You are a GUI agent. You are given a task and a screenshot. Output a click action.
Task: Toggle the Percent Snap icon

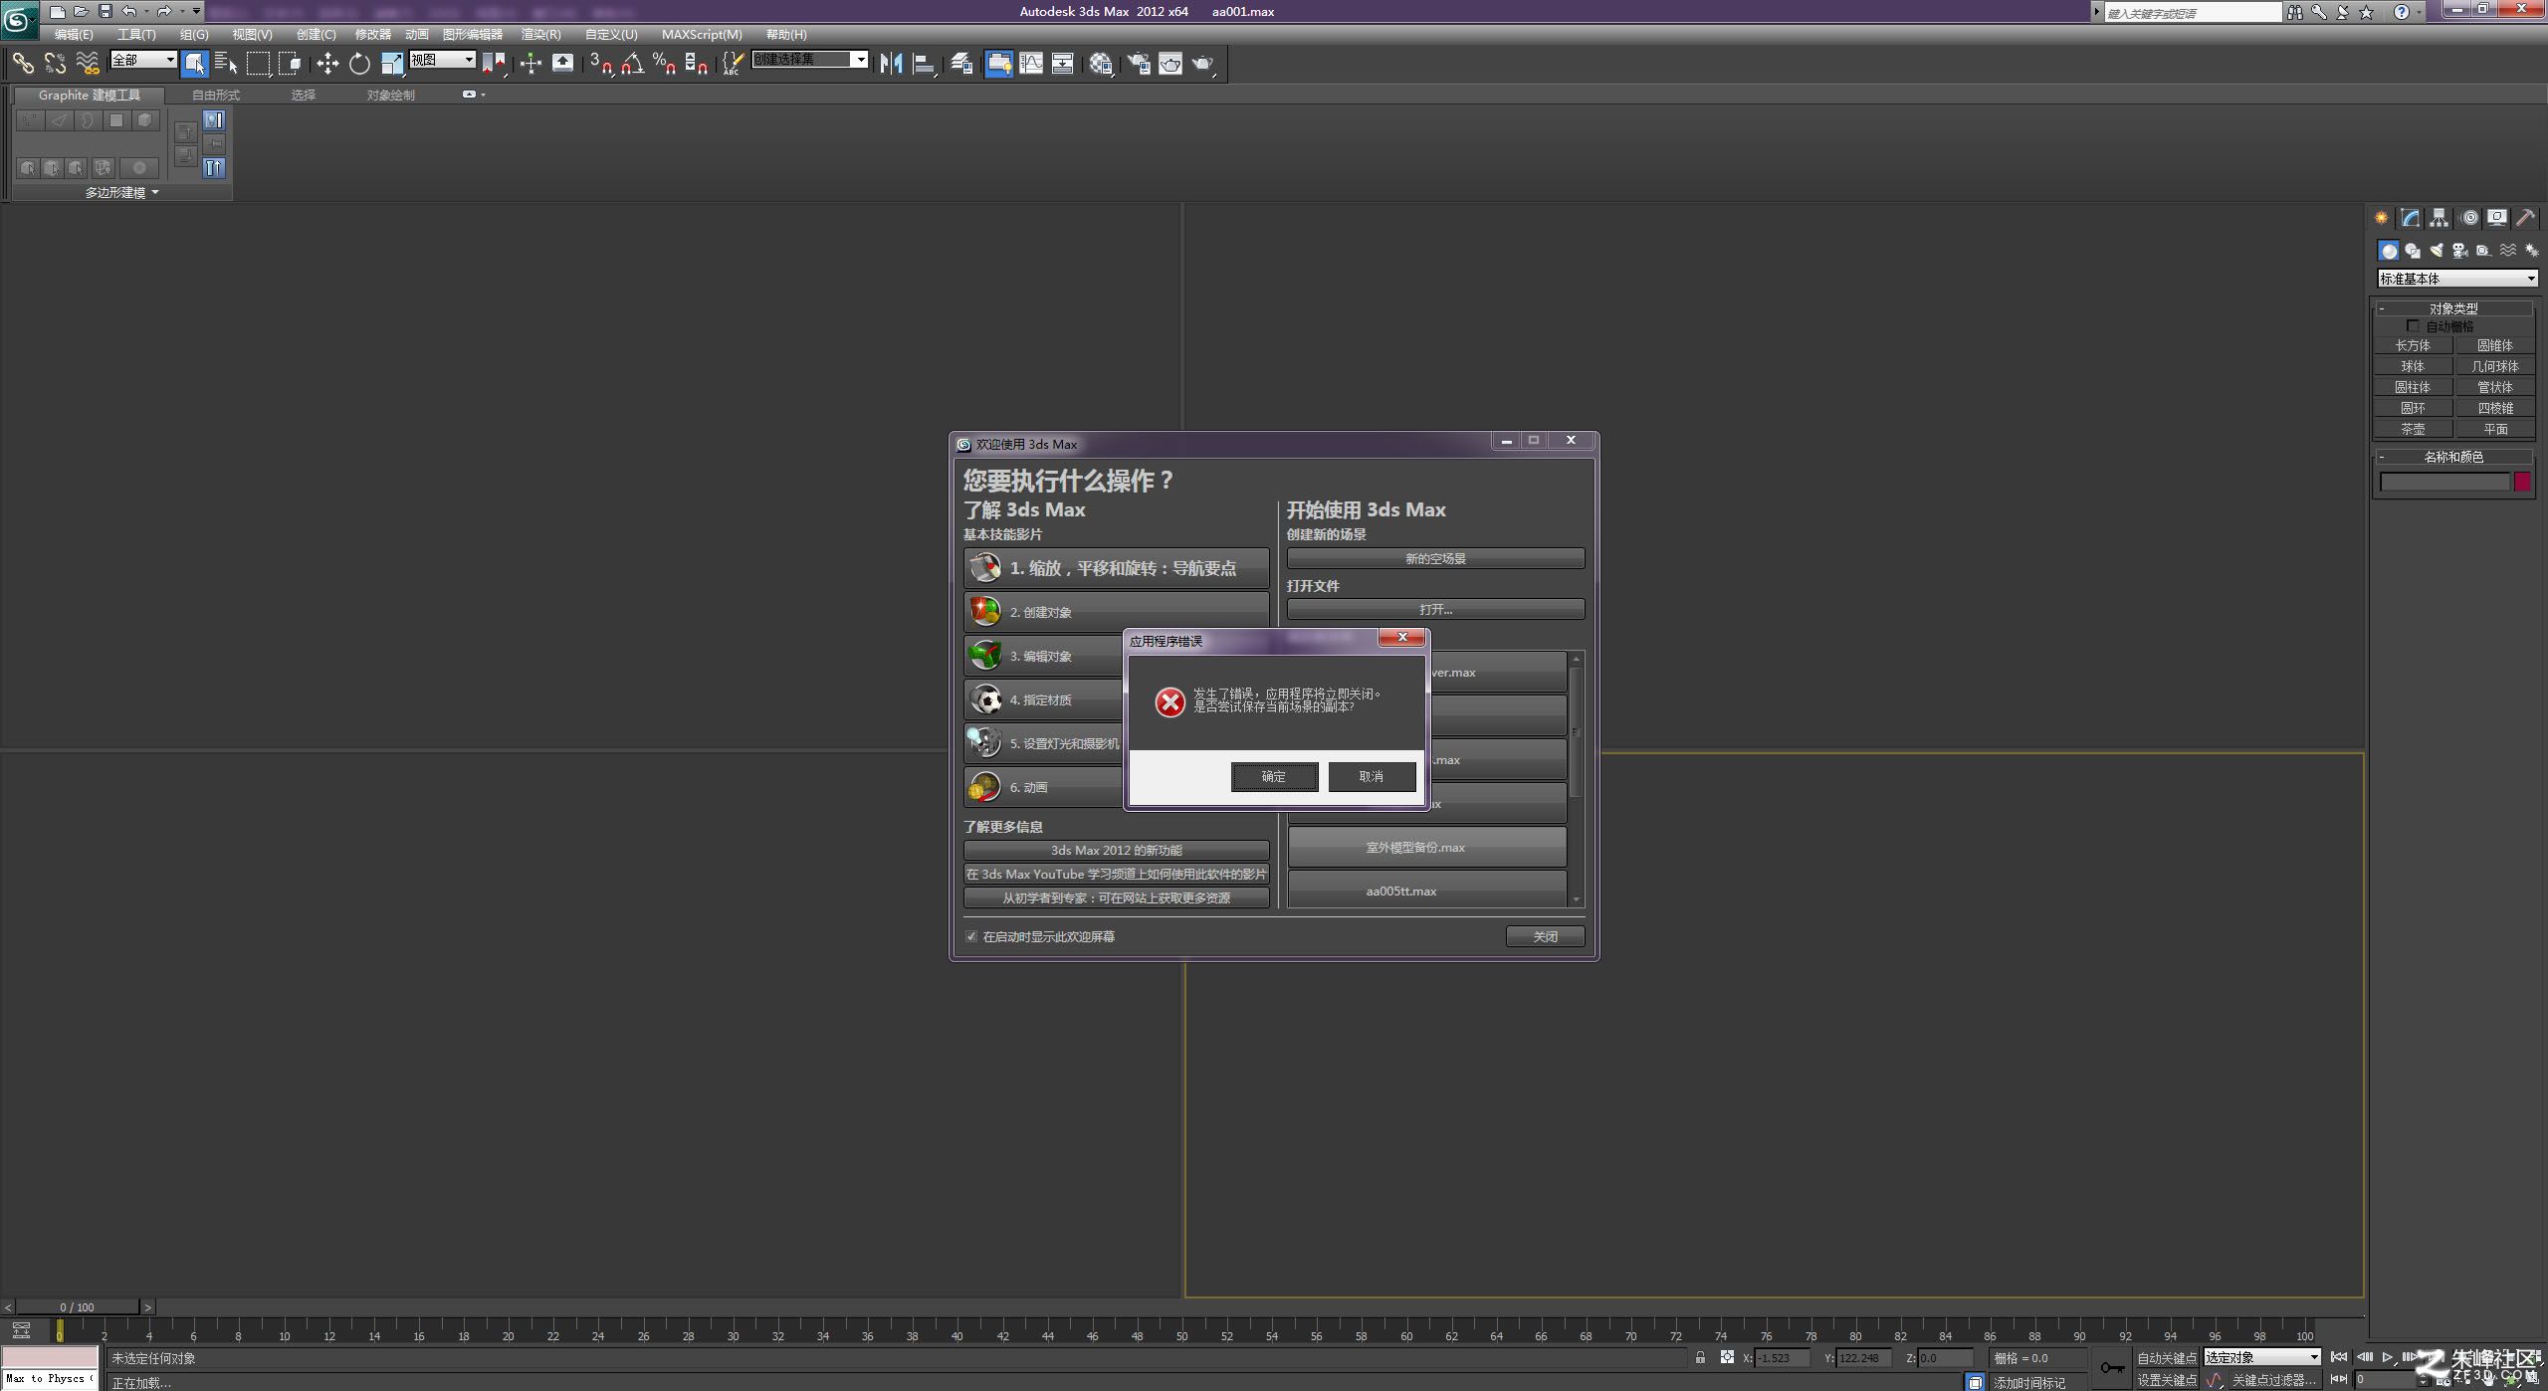click(664, 64)
